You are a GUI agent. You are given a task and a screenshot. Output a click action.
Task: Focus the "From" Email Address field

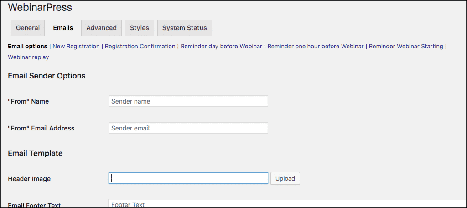coord(188,128)
